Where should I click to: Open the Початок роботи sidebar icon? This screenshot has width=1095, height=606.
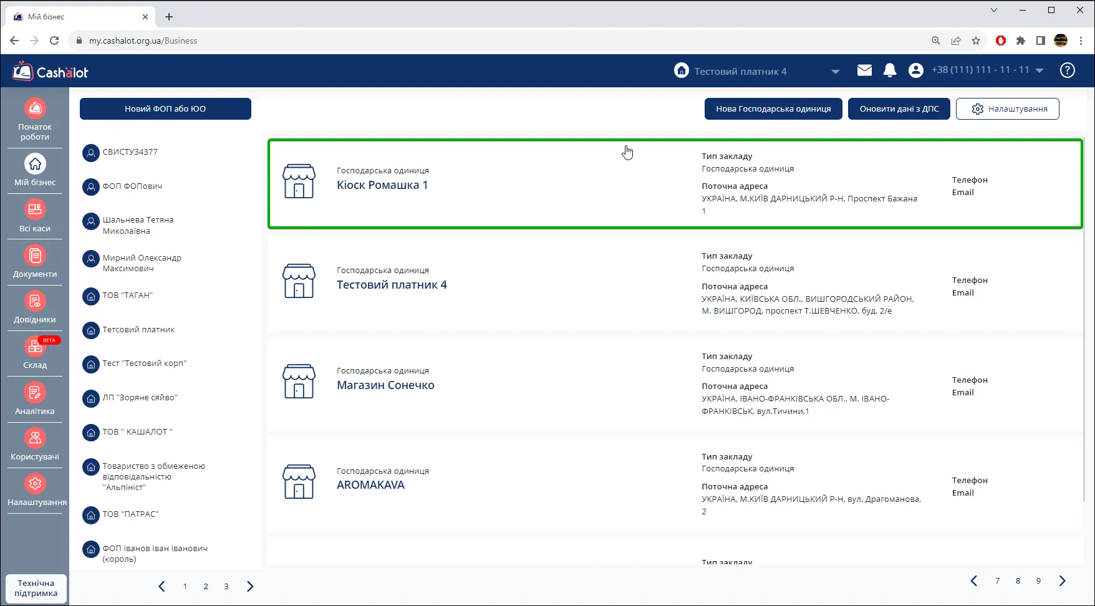tap(35, 108)
